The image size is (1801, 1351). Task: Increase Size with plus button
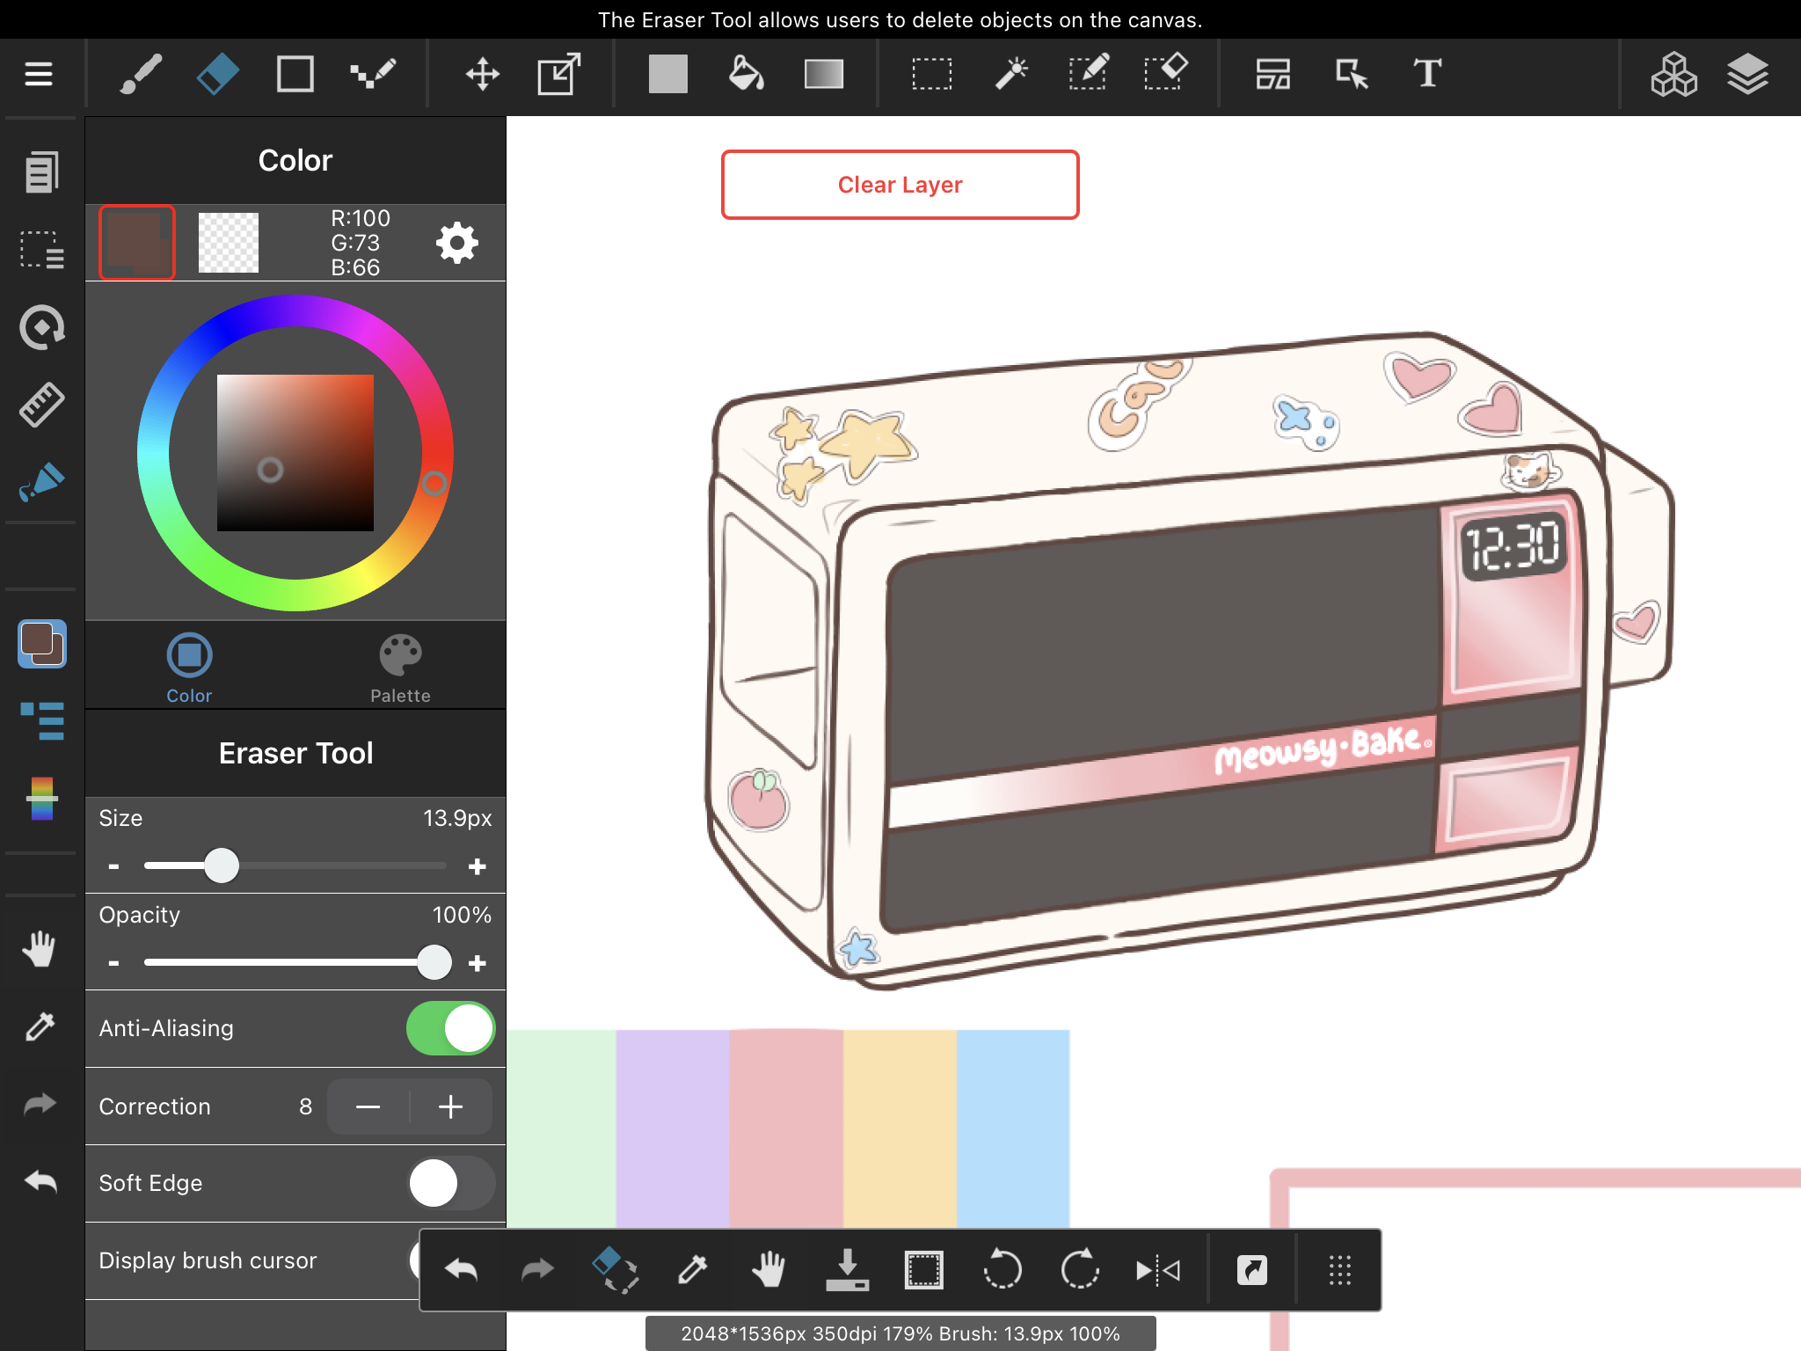click(478, 866)
